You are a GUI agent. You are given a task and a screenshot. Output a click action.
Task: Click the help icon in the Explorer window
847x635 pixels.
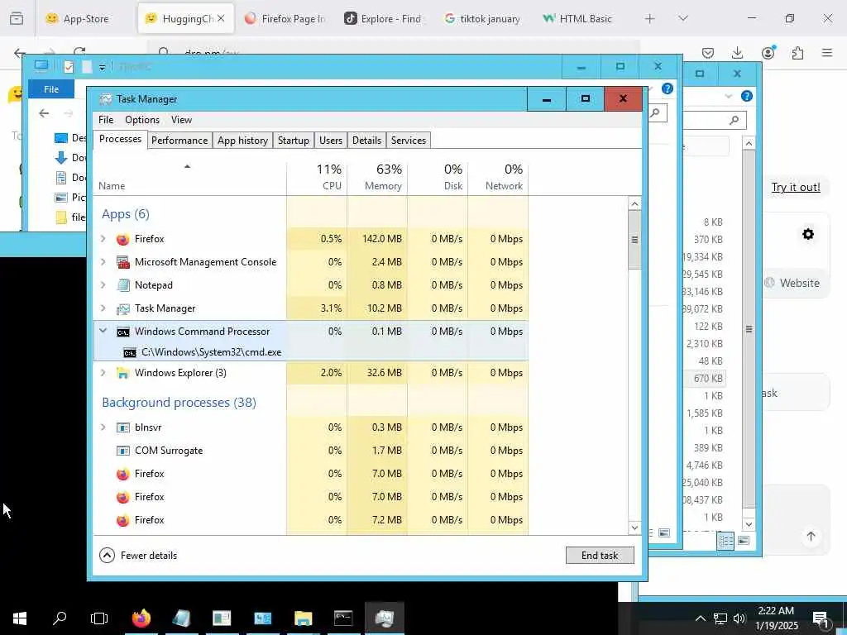coord(668,88)
